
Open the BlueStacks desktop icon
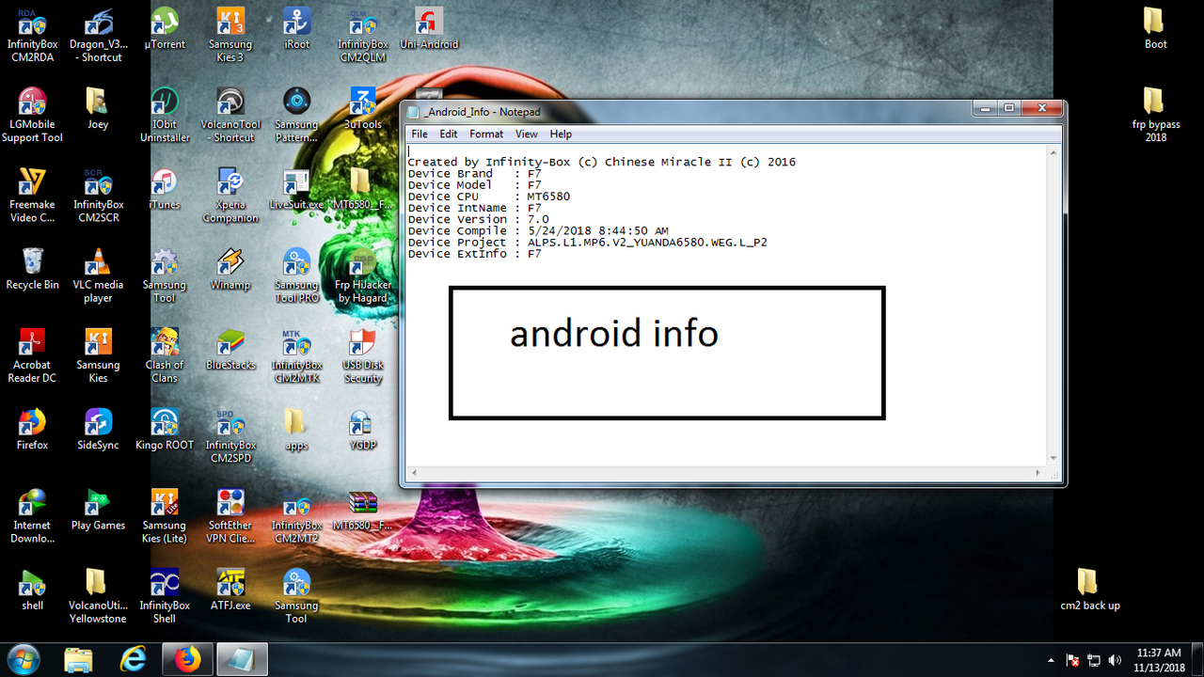[x=230, y=349]
